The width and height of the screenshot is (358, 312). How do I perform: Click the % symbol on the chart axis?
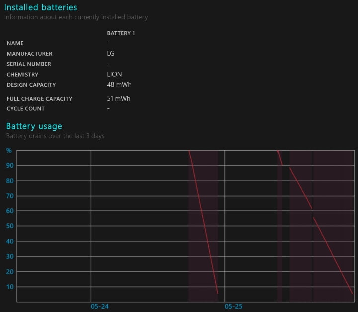9,150
